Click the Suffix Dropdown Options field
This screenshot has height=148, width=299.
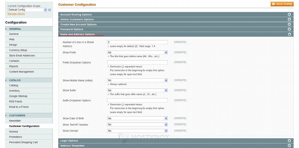coord(137,100)
